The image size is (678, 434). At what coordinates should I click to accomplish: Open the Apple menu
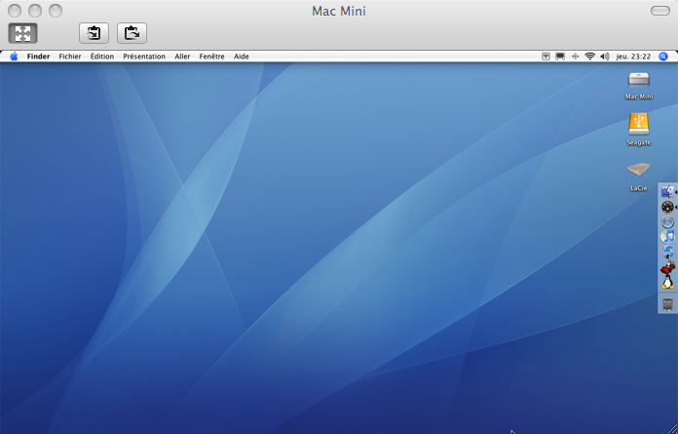pyautogui.click(x=14, y=57)
